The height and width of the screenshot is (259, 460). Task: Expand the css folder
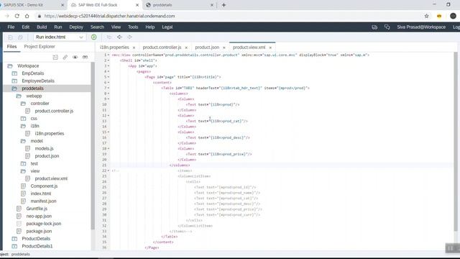pyautogui.click(x=23, y=119)
